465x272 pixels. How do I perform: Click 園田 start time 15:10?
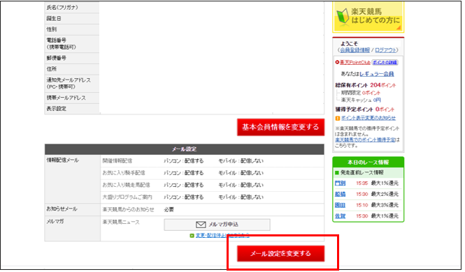tap(362, 205)
